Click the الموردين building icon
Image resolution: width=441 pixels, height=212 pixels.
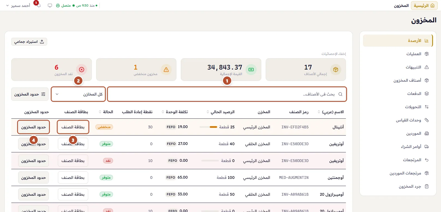(427, 133)
